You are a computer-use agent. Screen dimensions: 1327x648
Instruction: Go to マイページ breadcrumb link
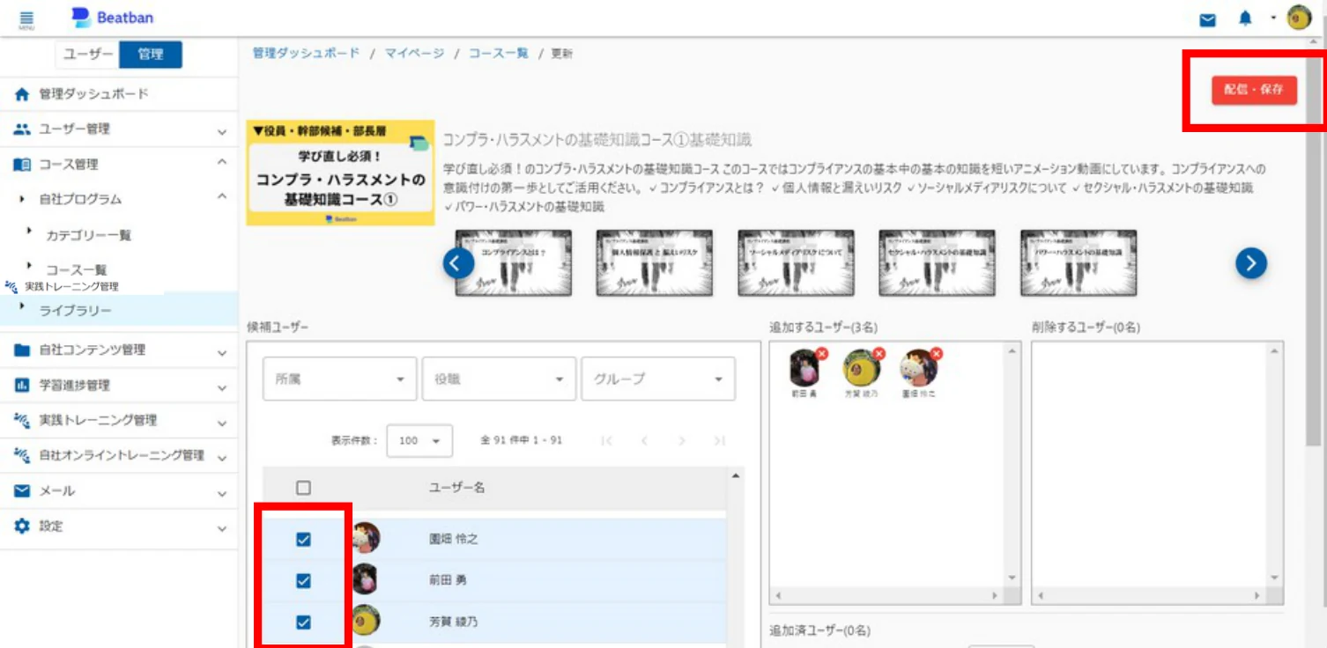click(x=414, y=54)
